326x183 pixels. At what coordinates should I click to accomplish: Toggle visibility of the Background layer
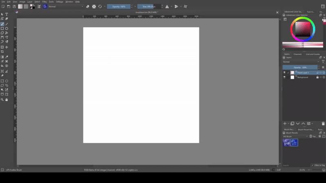click(x=284, y=77)
